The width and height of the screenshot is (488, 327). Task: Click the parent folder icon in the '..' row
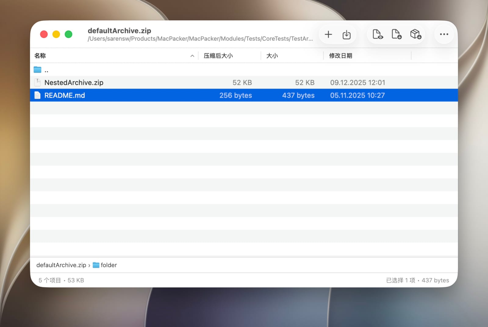[38, 70]
